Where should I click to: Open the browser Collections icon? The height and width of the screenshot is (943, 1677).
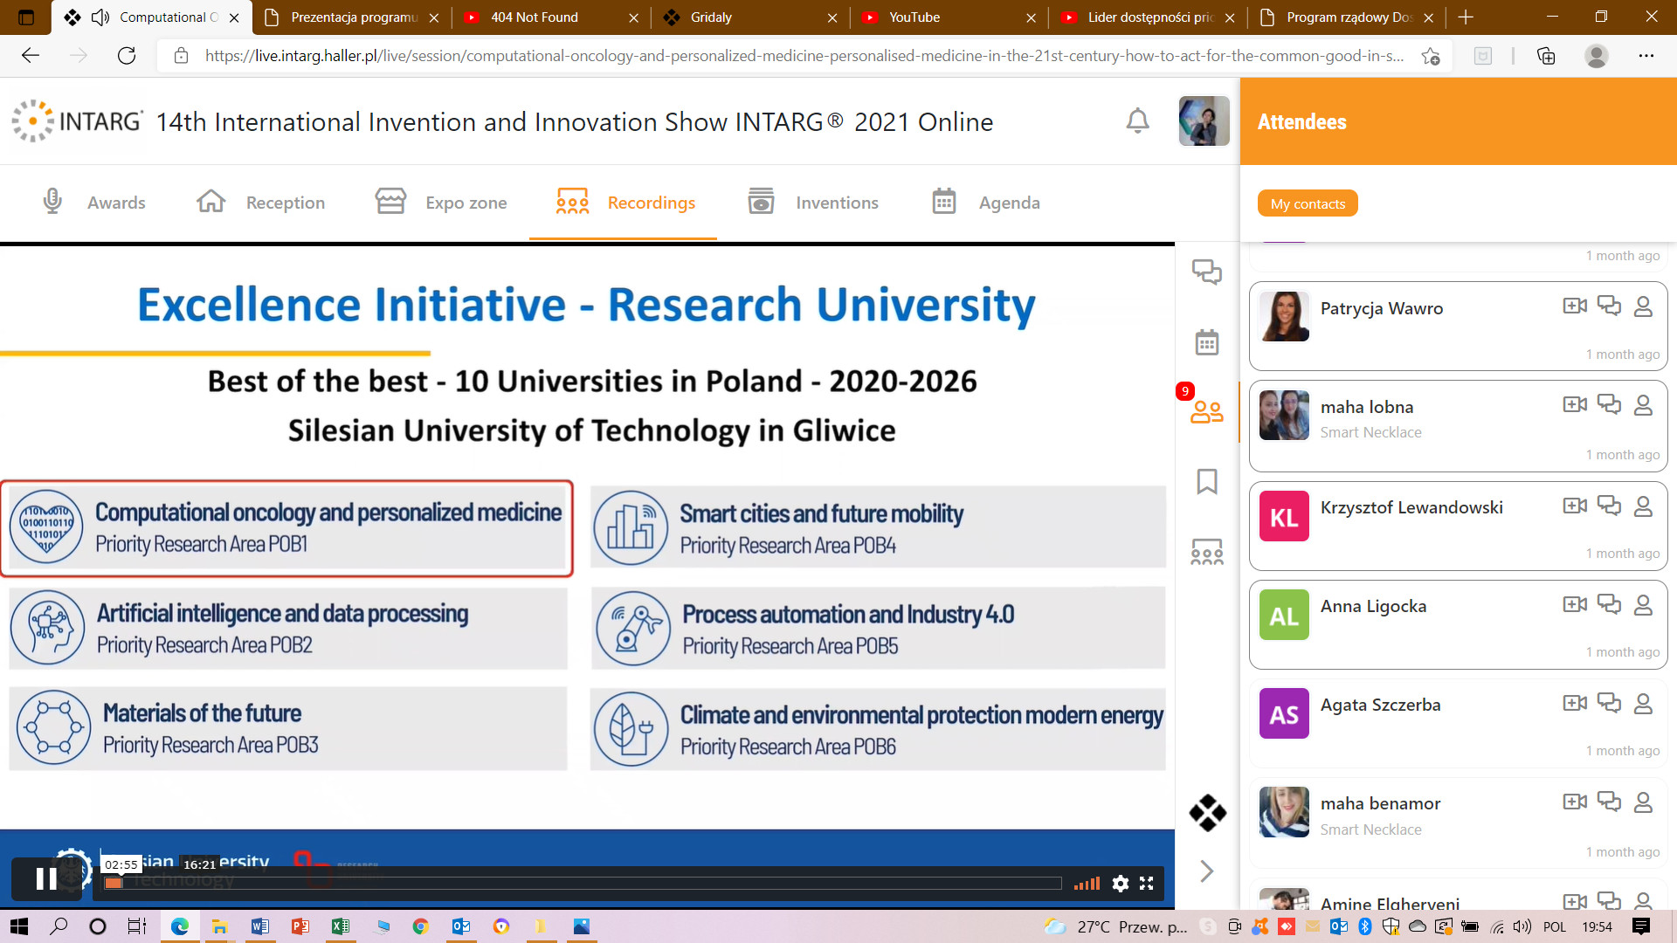point(1546,56)
